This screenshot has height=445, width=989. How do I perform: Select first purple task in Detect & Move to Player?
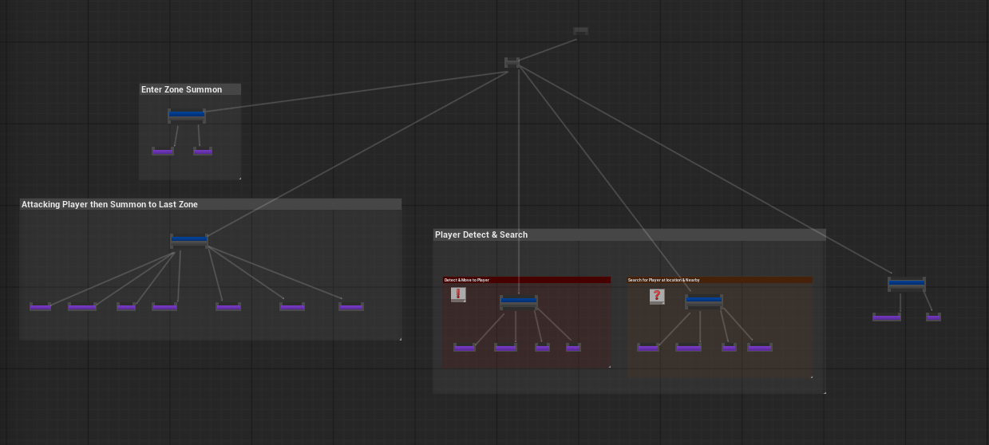(465, 348)
